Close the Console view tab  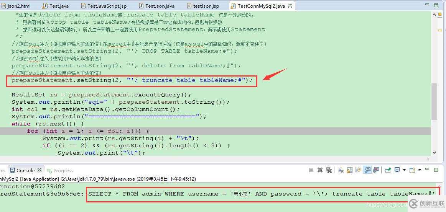coord(39,170)
